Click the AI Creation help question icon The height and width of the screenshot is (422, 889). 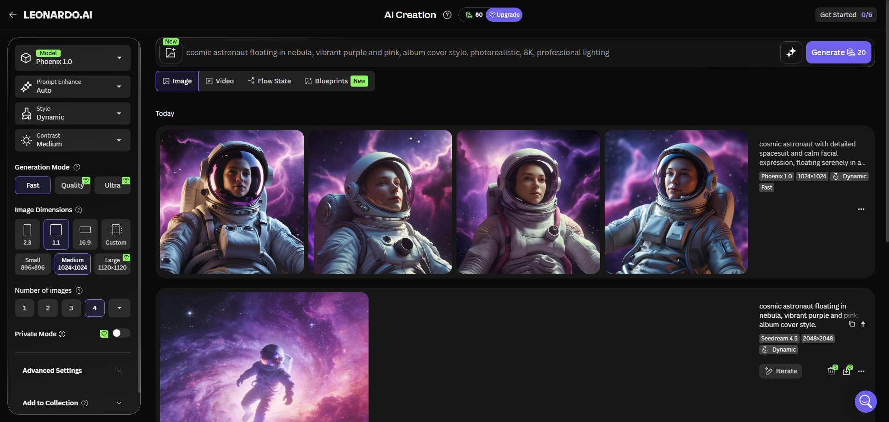tap(447, 15)
